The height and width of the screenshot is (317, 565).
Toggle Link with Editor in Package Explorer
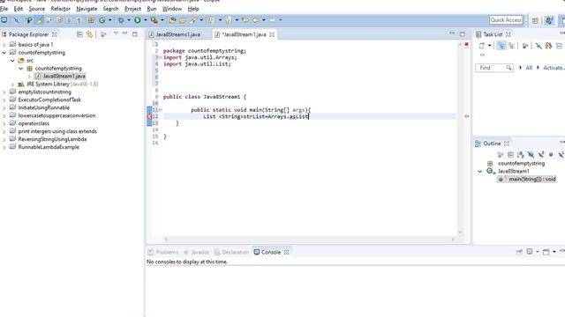(89, 34)
